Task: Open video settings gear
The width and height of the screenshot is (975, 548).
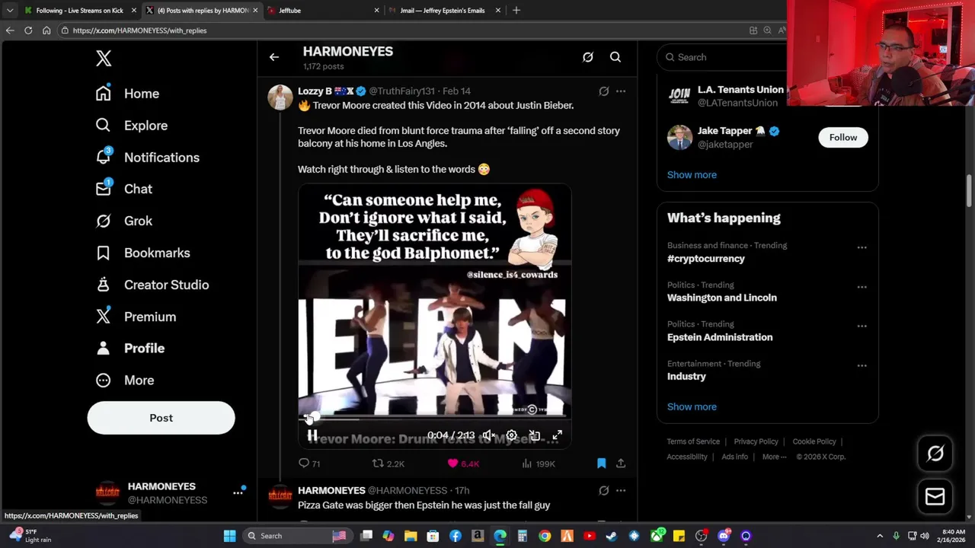Action: [512, 435]
